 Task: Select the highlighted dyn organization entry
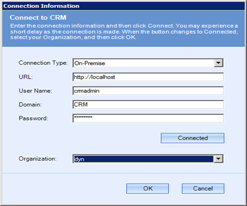(143, 159)
